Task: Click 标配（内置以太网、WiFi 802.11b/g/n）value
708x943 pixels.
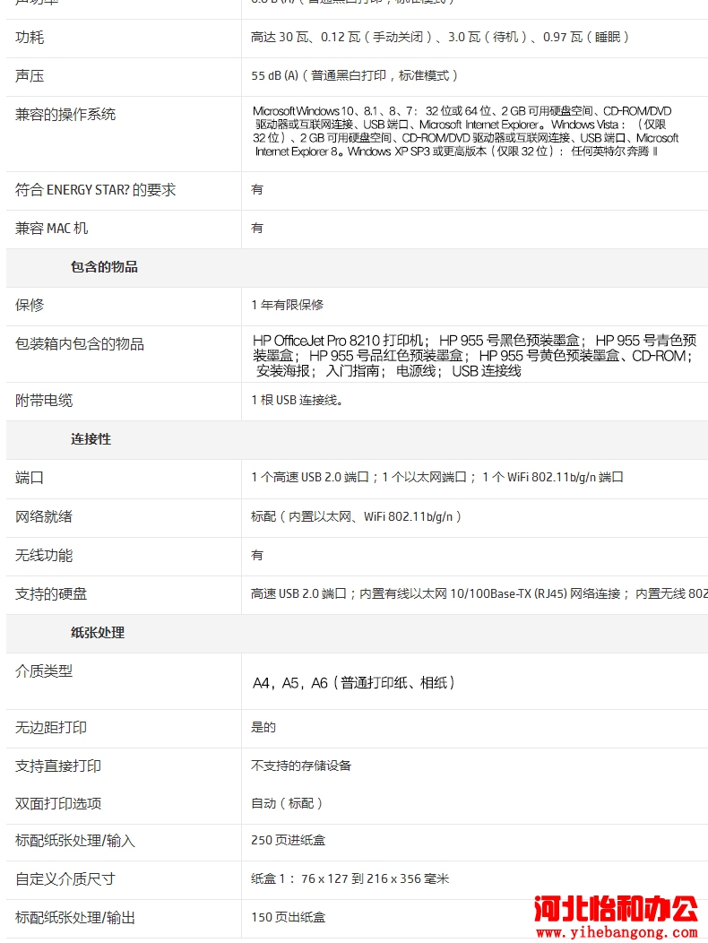Action: point(356,516)
